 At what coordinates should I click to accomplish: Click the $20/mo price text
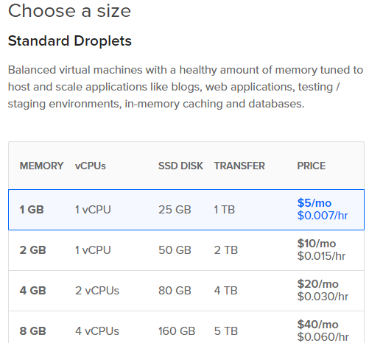pos(318,284)
